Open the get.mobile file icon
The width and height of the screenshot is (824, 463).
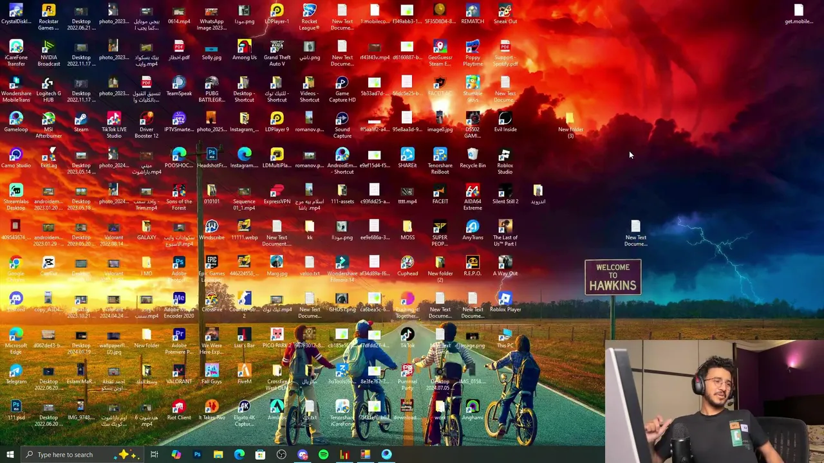[799, 14]
